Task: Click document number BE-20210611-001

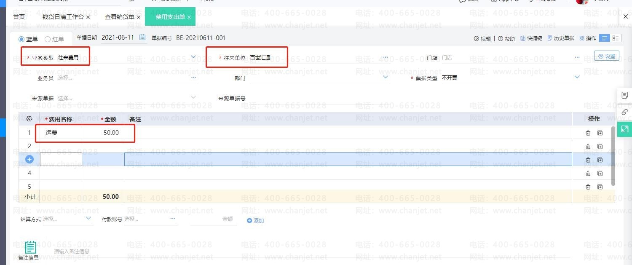Action: point(201,38)
